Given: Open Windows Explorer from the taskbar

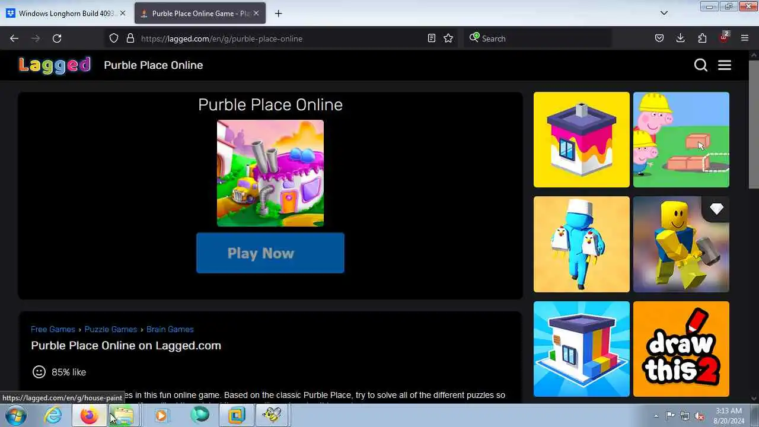Looking at the screenshot, I should coord(123,416).
